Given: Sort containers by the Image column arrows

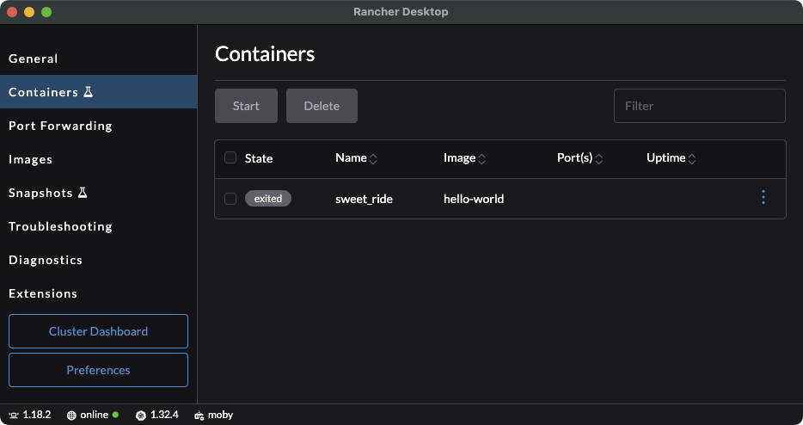Looking at the screenshot, I should [481, 159].
